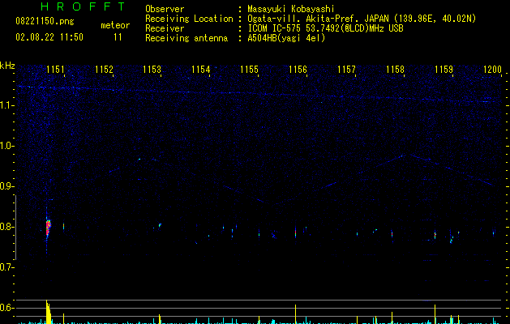
Task: Click the meteor echo spot near 1156
Action: (x=295, y=232)
